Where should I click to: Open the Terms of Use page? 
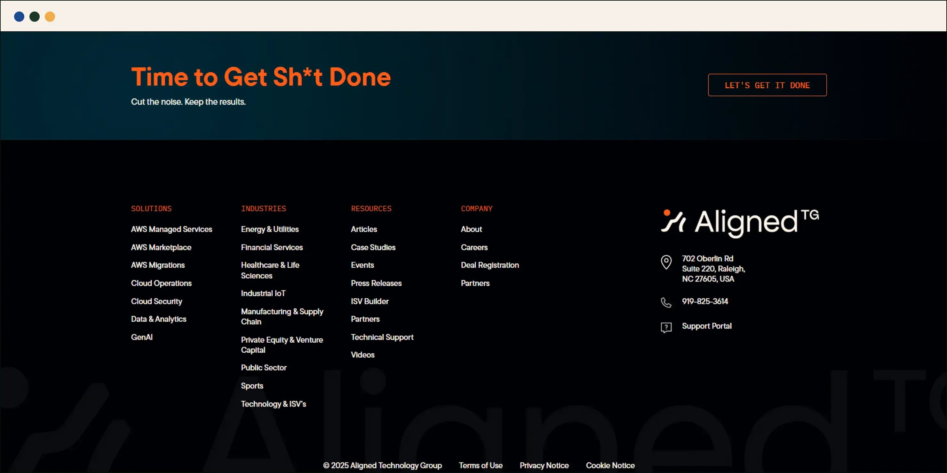click(x=481, y=465)
